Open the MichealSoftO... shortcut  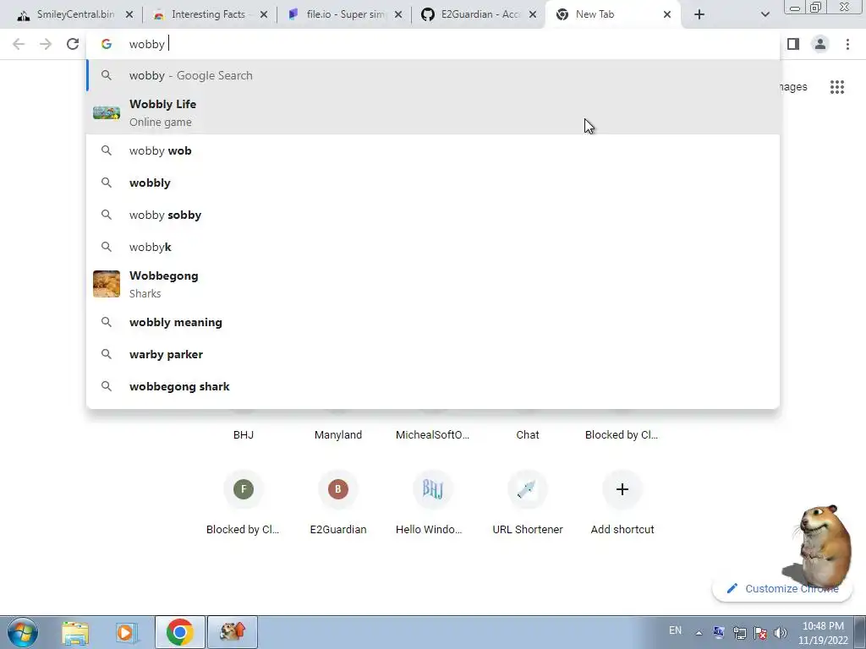(432, 434)
